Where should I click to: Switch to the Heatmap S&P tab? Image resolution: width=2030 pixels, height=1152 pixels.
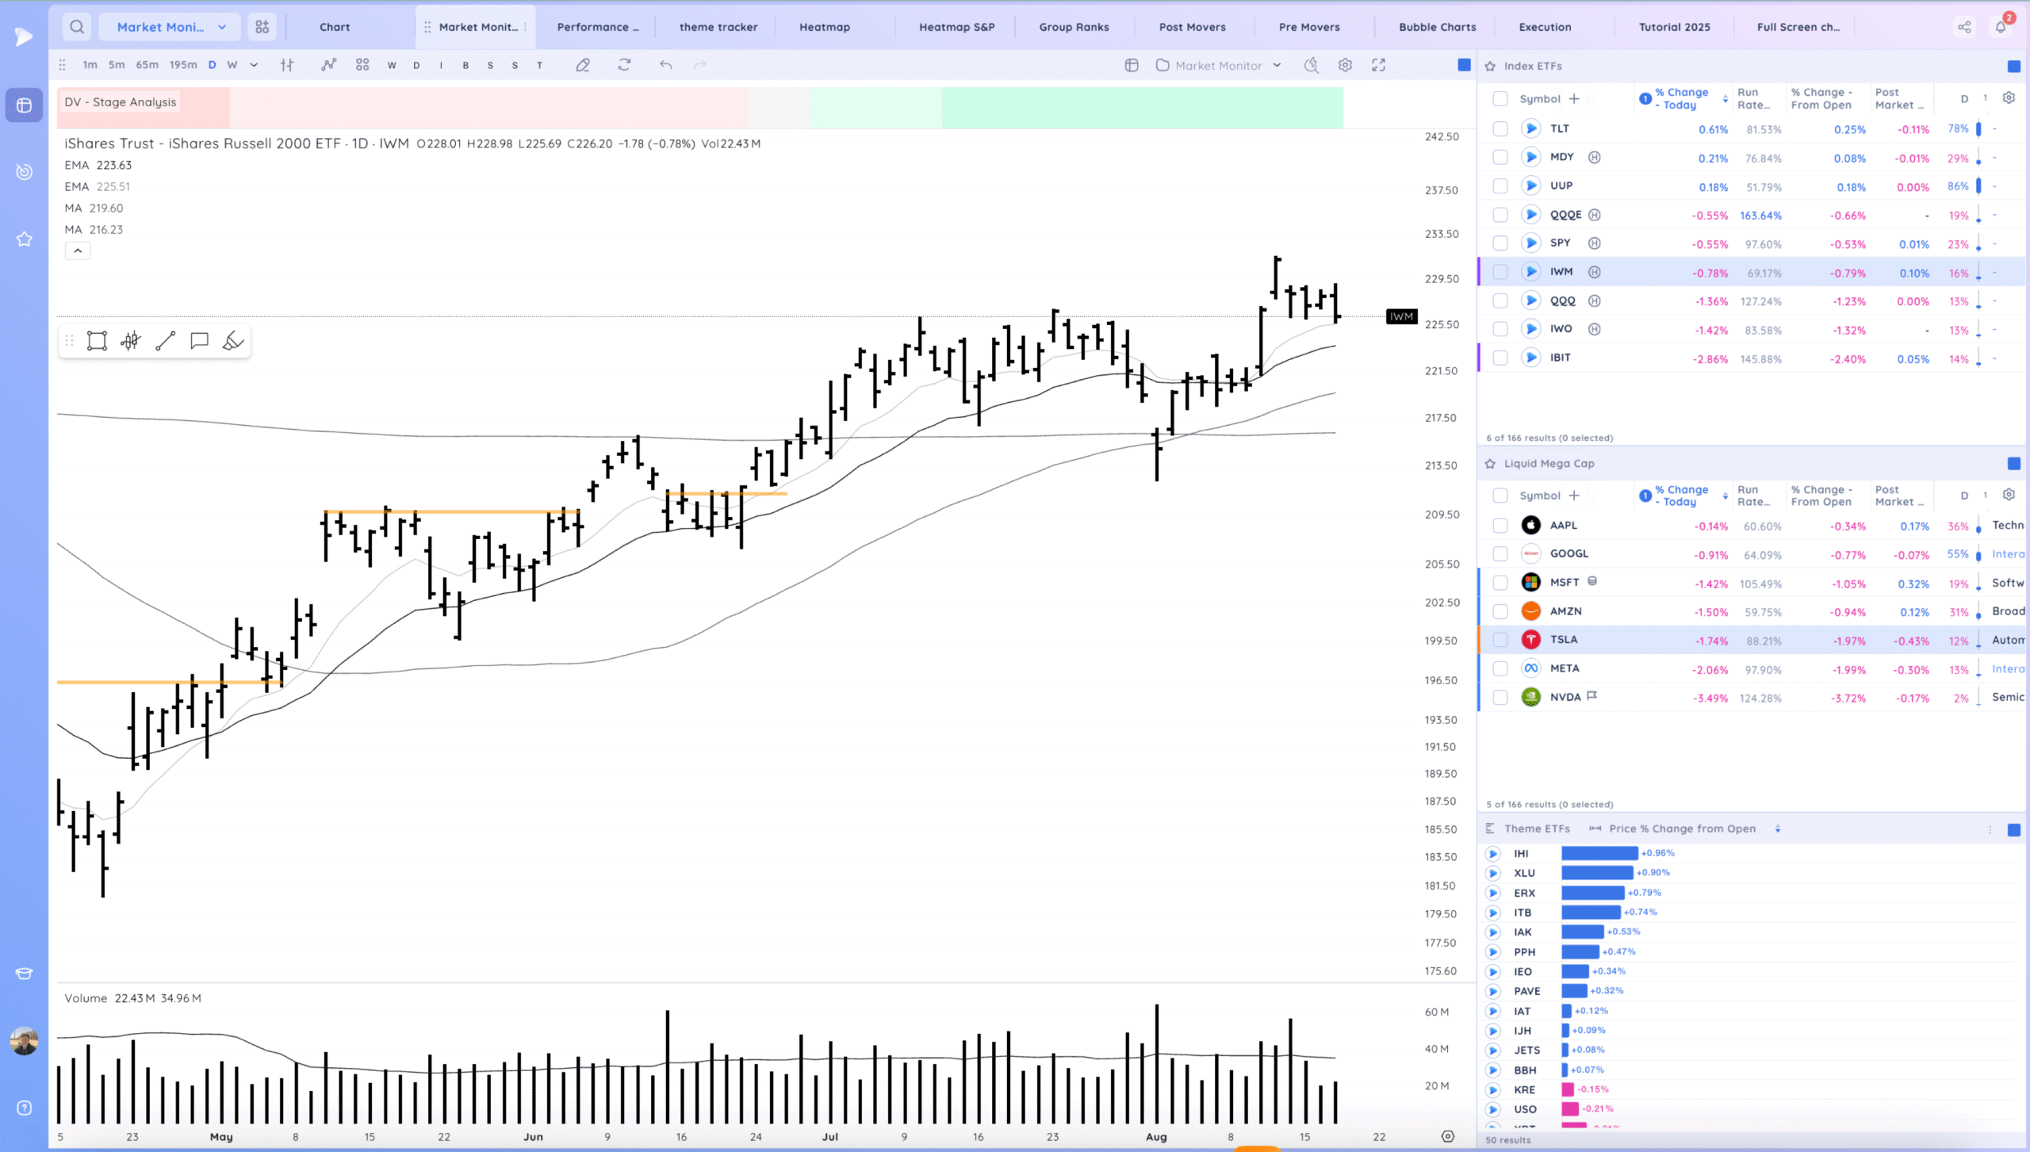pyautogui.click(x=956, y=27)
